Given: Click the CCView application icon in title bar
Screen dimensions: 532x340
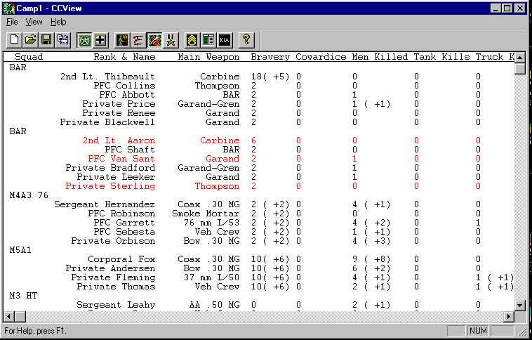Looking at the screenshot, I should click(9, 8).
